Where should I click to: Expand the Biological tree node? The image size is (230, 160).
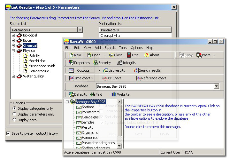point(13,36)
